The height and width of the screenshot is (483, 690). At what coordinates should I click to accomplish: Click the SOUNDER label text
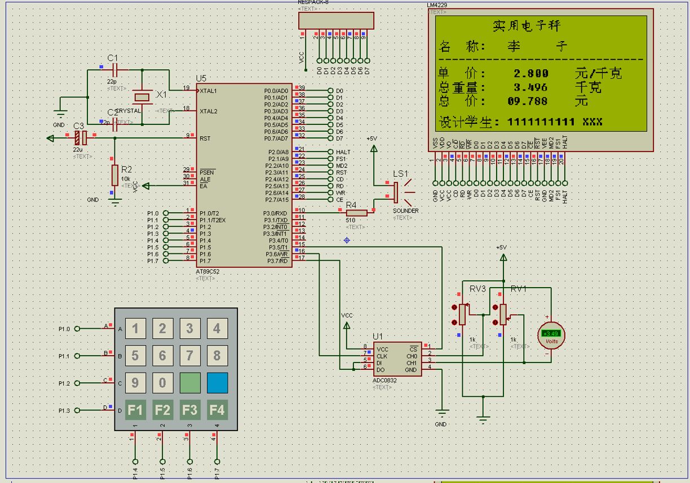point(406,211)
